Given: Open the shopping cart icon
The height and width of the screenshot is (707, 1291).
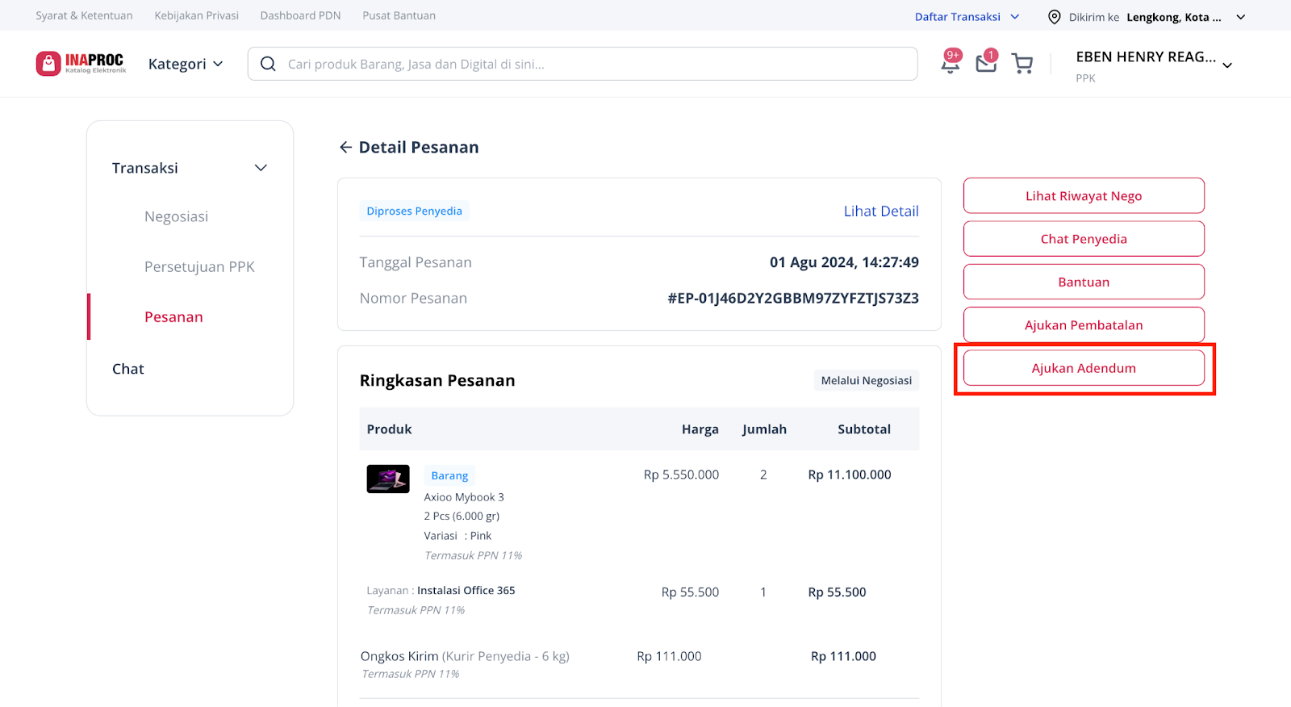Looking at the screenshot, I should point(1022,64).
